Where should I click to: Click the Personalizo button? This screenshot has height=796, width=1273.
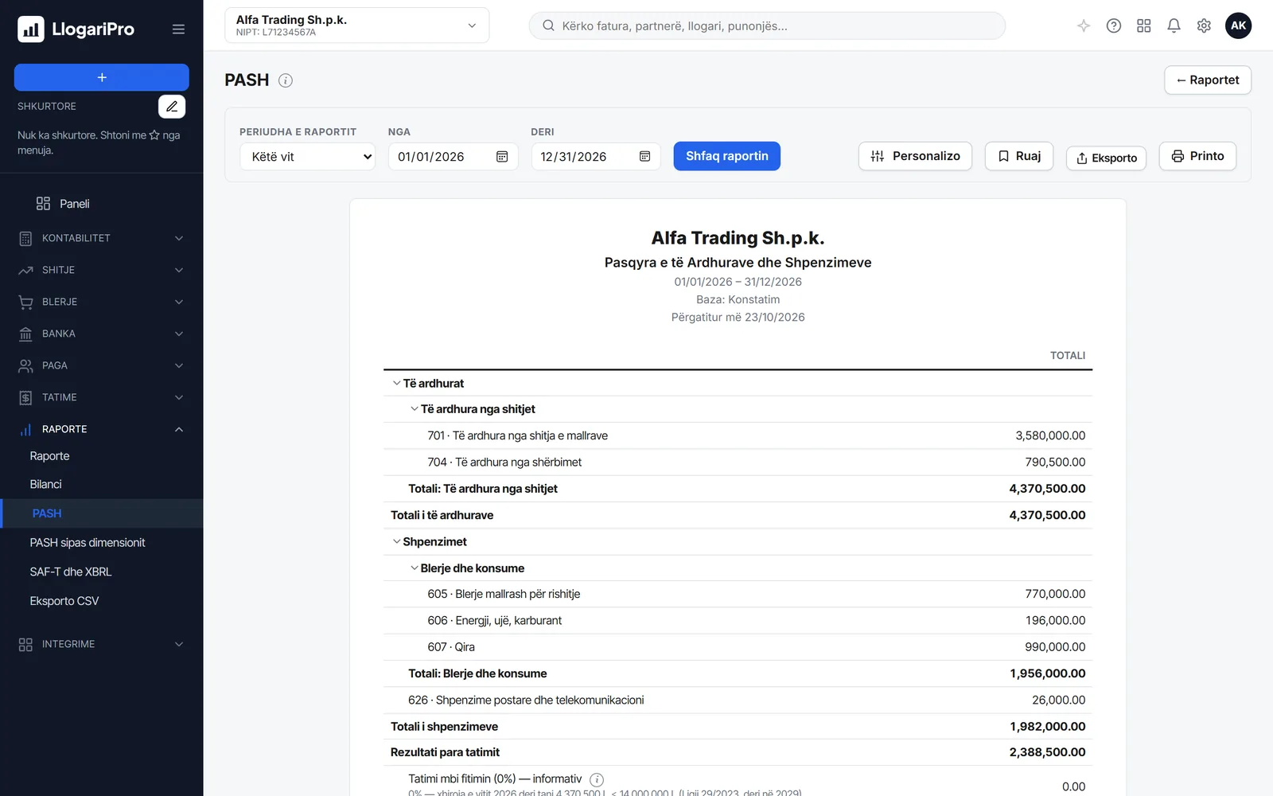pyautogui.click(x=915, y=156)
